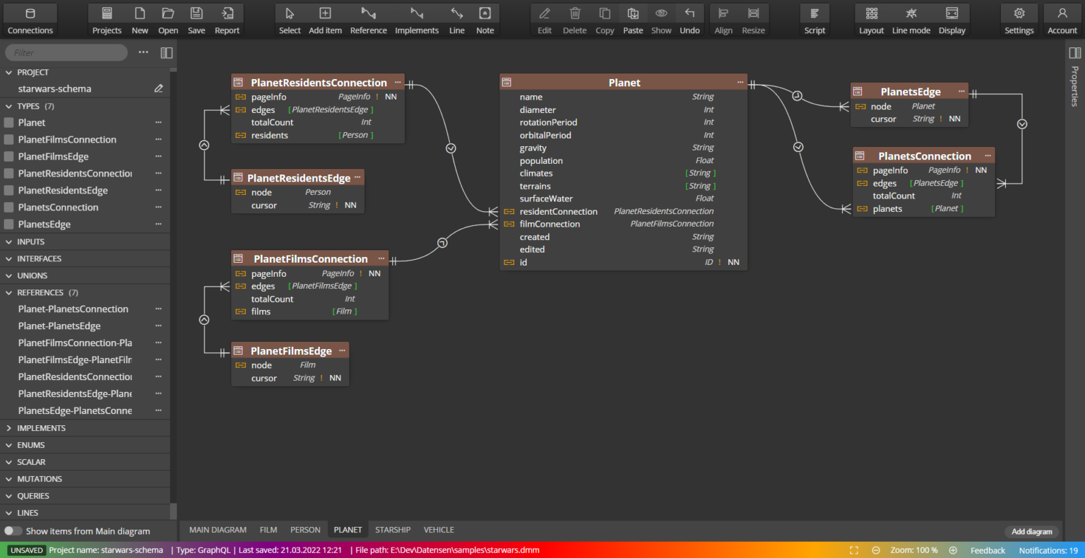Apply automatic Layout to the diagram
Screen dimensions: 1085x558
pos(871,19)
